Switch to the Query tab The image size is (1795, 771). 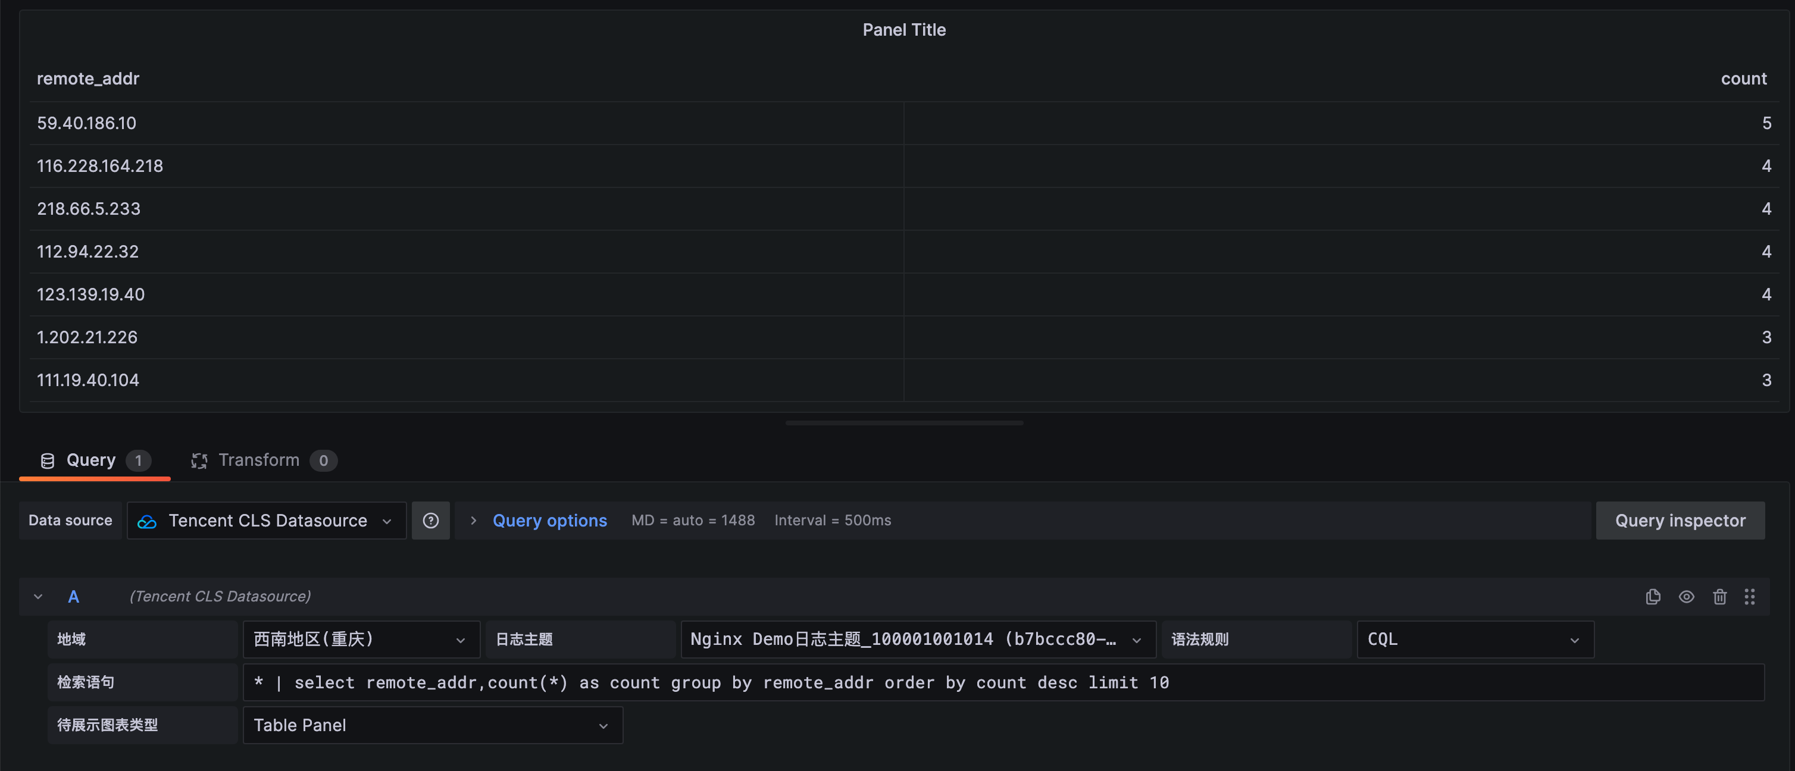tap(91, 460)
